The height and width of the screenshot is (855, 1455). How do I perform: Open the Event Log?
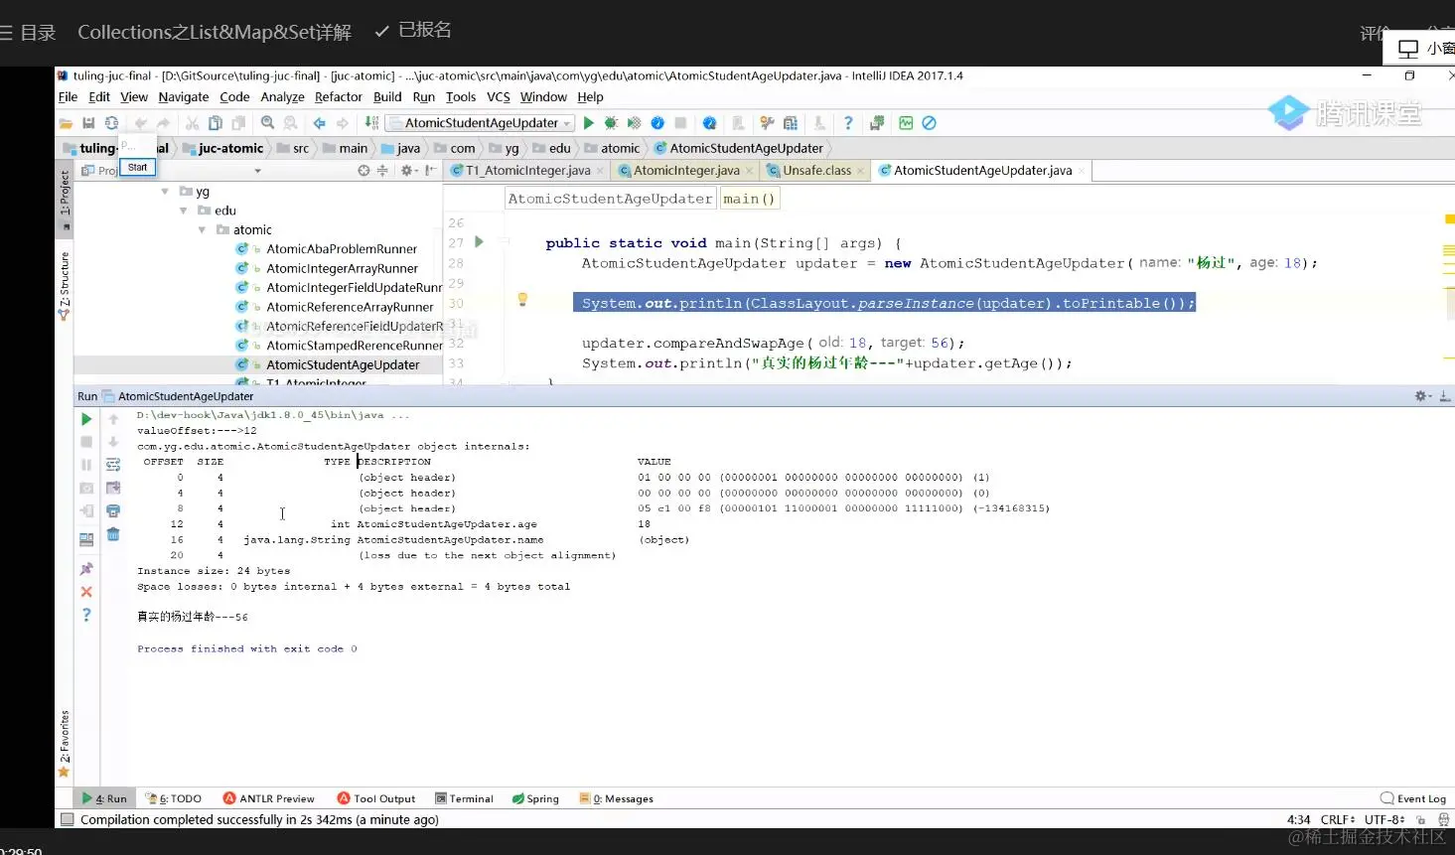coord(1413,798)
